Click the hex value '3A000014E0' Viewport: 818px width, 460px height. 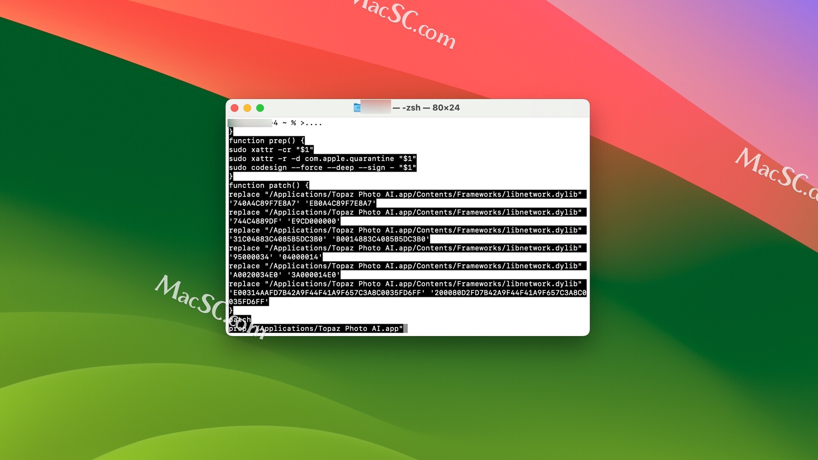tap(314, 275)
